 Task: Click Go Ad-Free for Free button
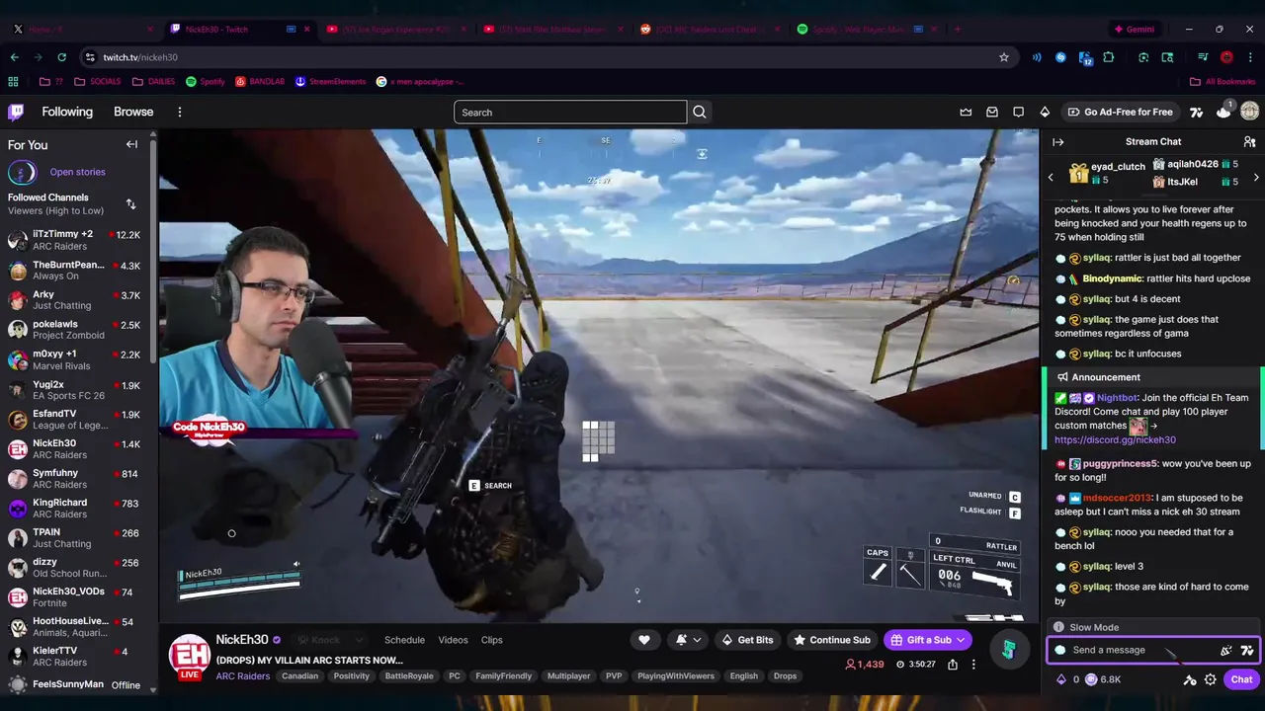[x=1121, y=112]
